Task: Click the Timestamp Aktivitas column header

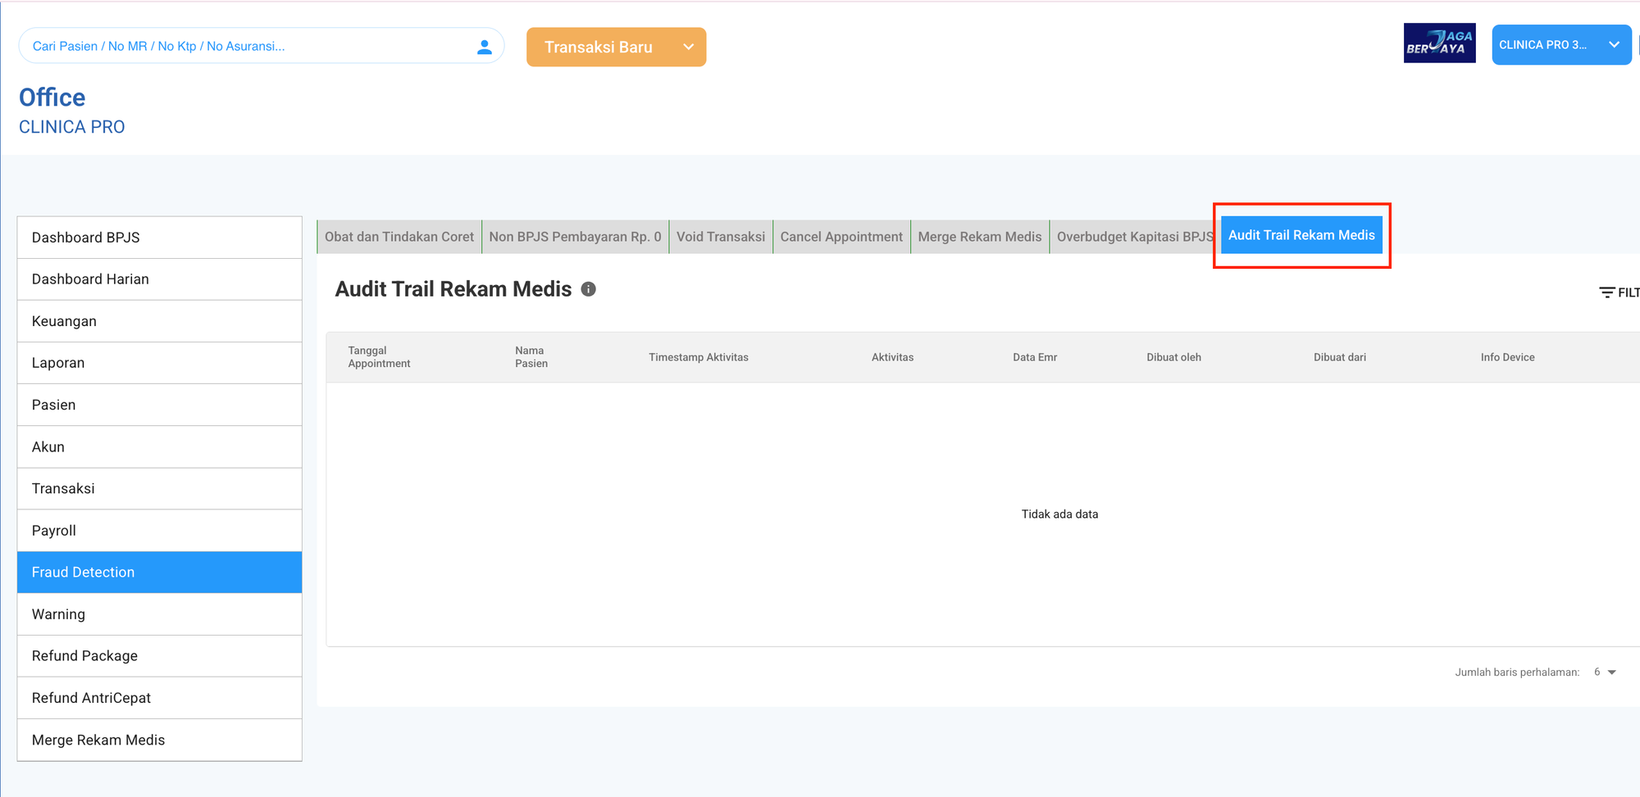Action: point(698,357)
